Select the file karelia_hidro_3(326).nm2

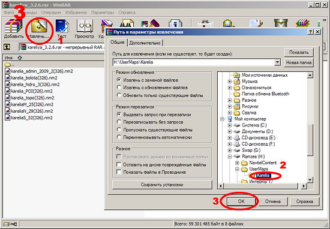(x=32, y=85)
